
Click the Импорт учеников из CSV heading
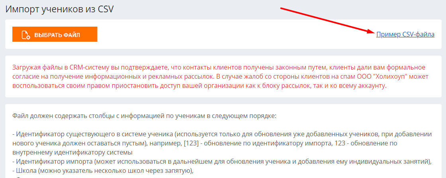[60, 8]
